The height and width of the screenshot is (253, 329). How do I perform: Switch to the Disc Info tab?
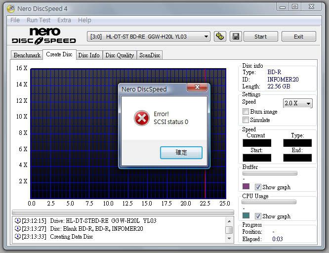point(89,55)
